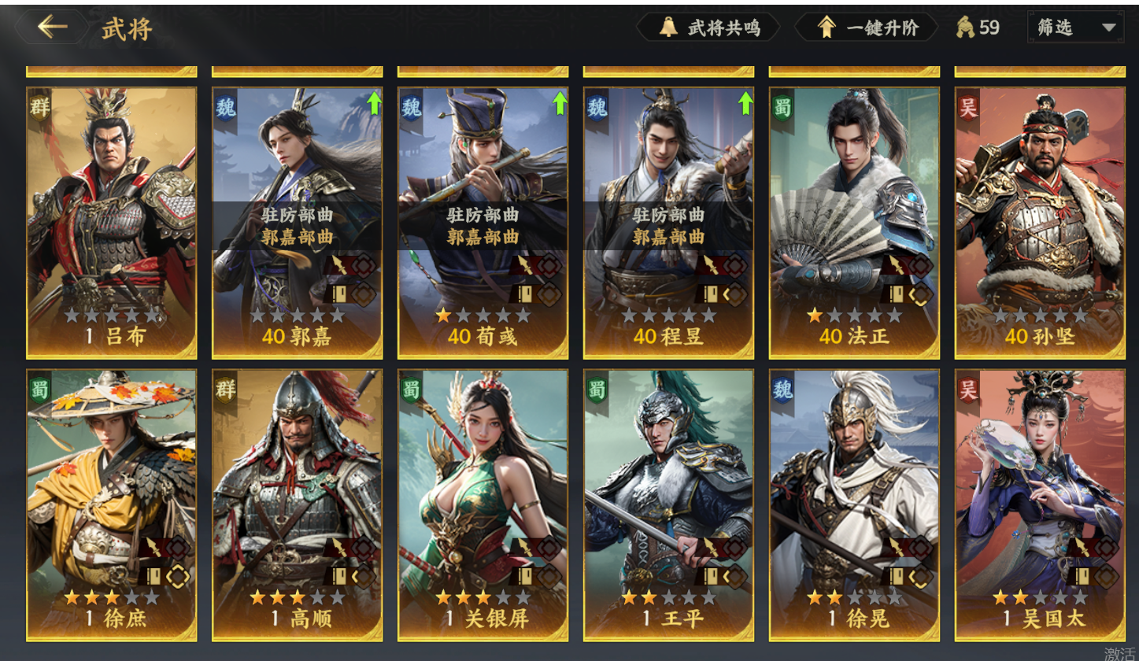1139x661 pixels.
Task: Click the green upgrade arrow on 荀彧
Action: [560, 102]
